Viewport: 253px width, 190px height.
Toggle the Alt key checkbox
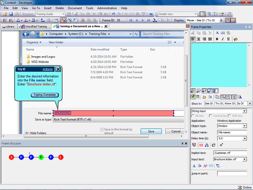click(x=193, y=116)
